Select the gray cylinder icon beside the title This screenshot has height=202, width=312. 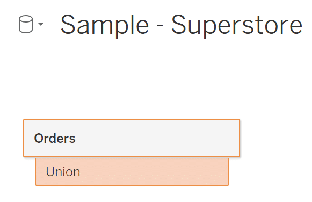[26, 24]
